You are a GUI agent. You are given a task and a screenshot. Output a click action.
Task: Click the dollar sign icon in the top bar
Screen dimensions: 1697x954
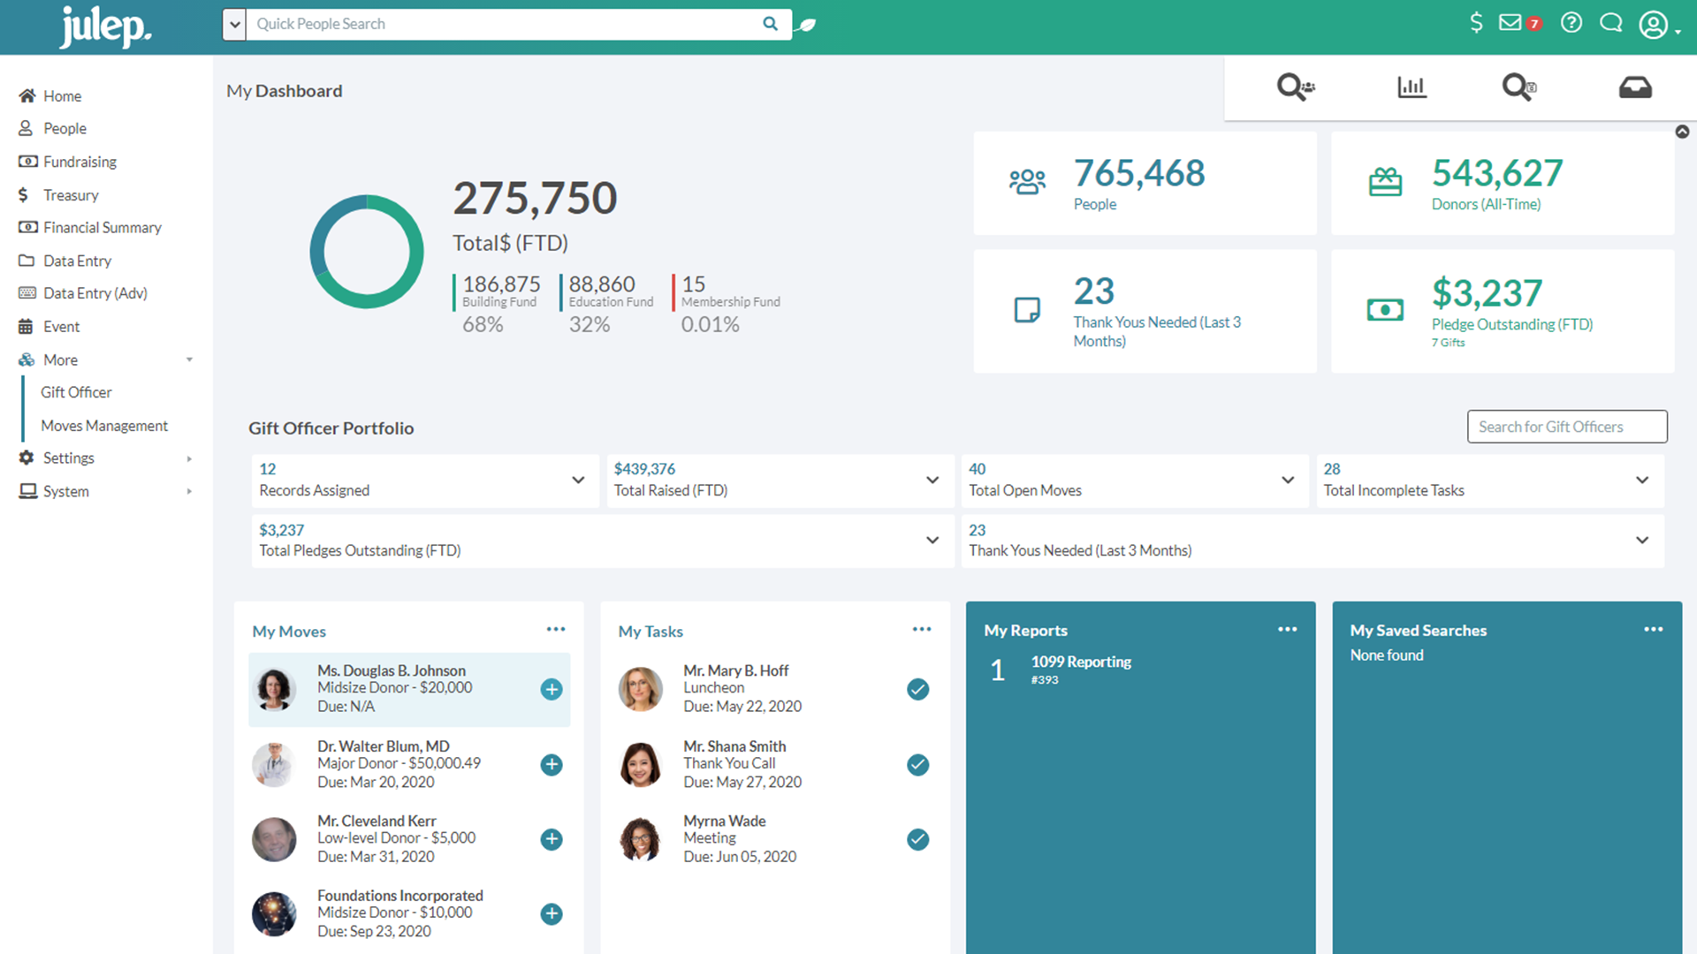(x=1476, y=23)
